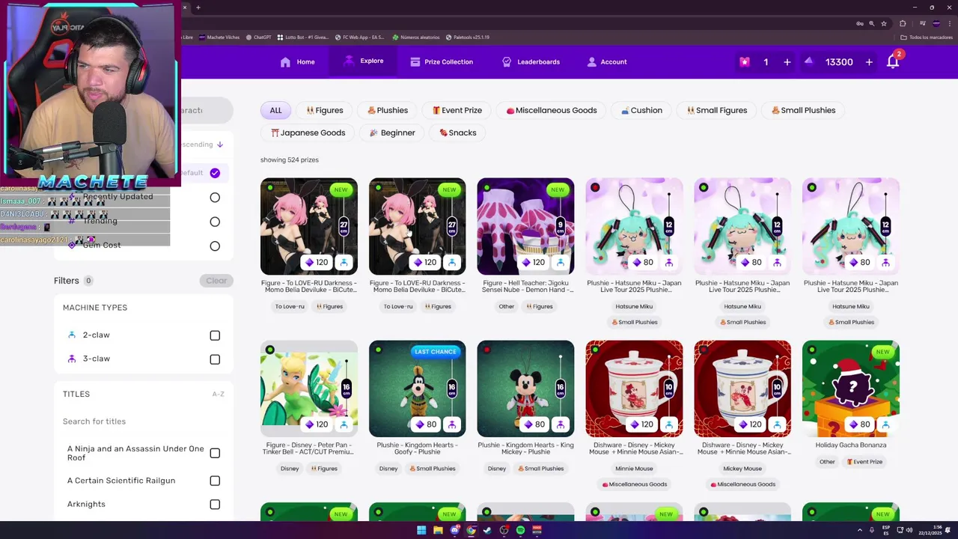Click the Mickey Mouse tag
Screen dimensions: 958x539
click(742, 469)
